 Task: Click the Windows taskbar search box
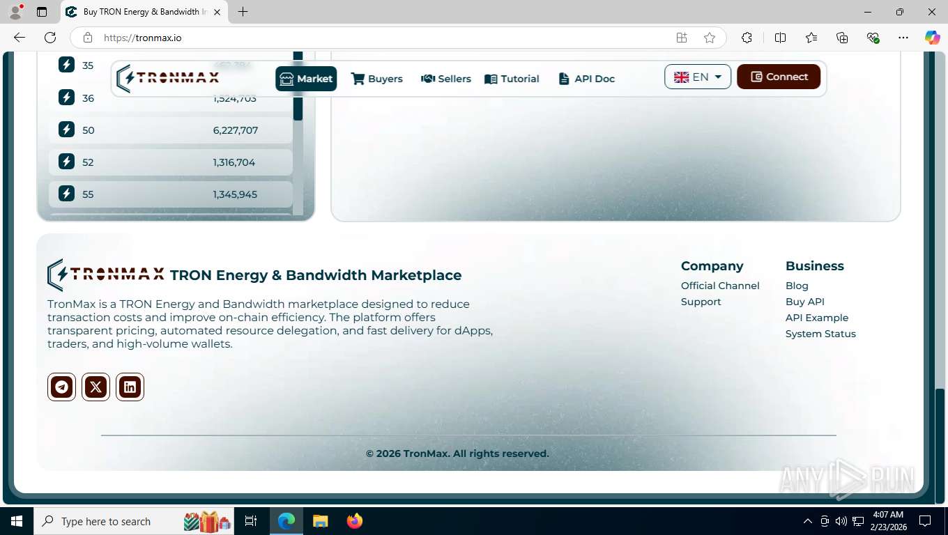(132, 521)
